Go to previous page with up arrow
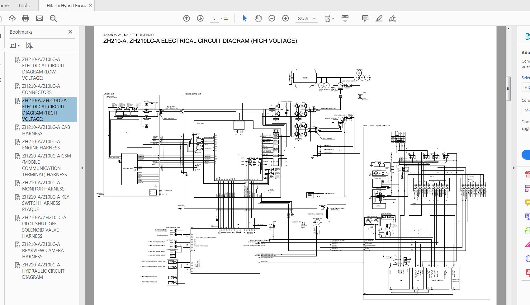Image resolution: width=530 pixels, height=305 pixels. point(187,18)
